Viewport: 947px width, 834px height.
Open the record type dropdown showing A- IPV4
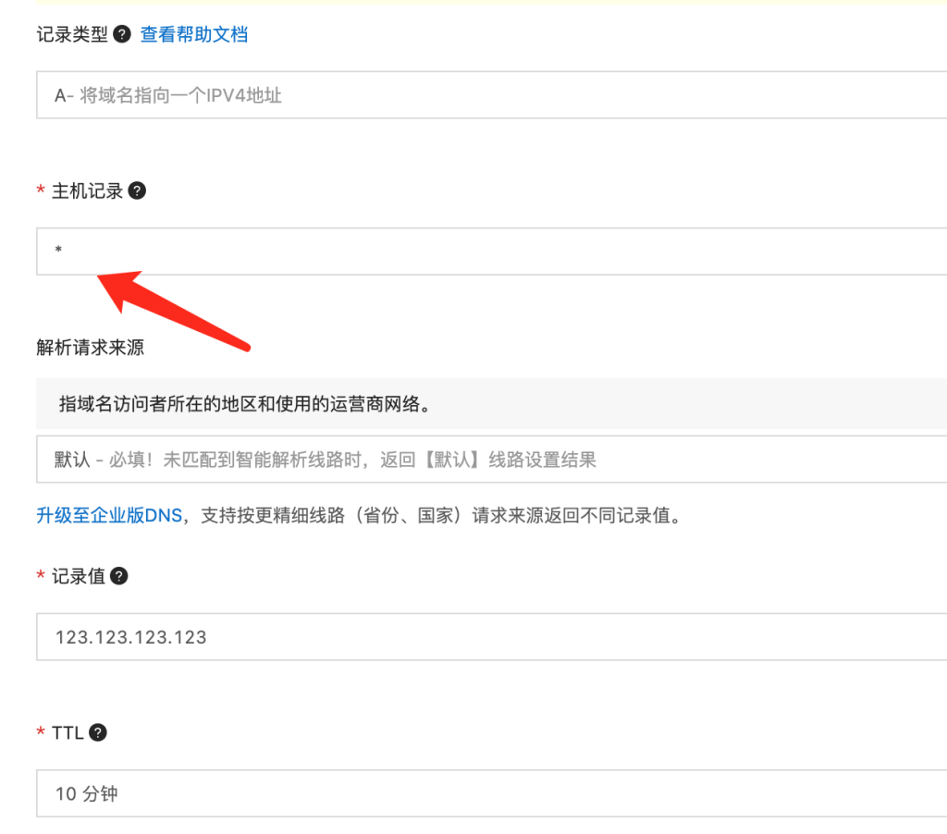[x=490, y=94]
